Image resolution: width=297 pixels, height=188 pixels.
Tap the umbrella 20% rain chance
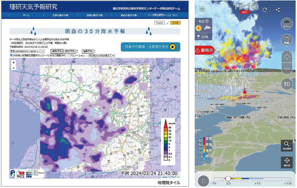coord(203,37)
